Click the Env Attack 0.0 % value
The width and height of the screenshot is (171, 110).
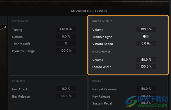[x=66, y=89]
